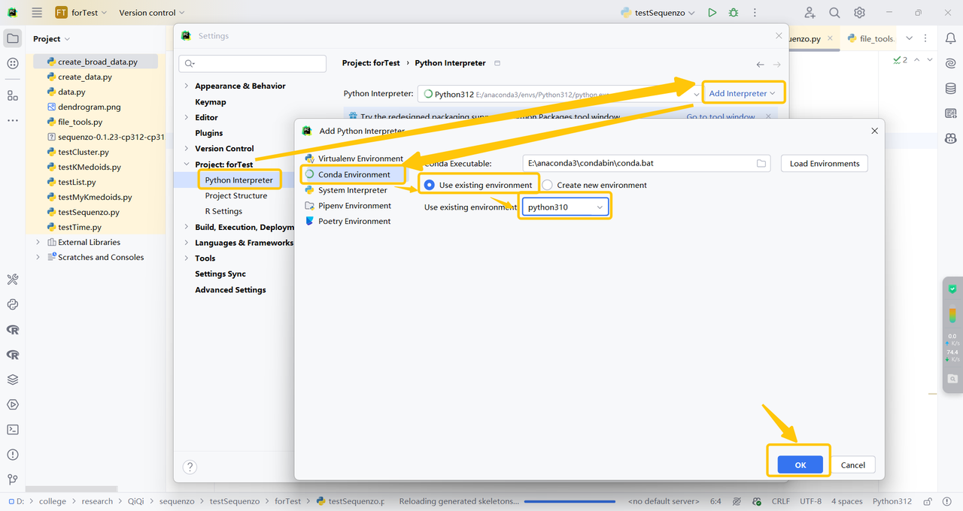The image size is (963, 511).
Task: Click the skeleton reloading progress bar
Action: click(570, 501)
